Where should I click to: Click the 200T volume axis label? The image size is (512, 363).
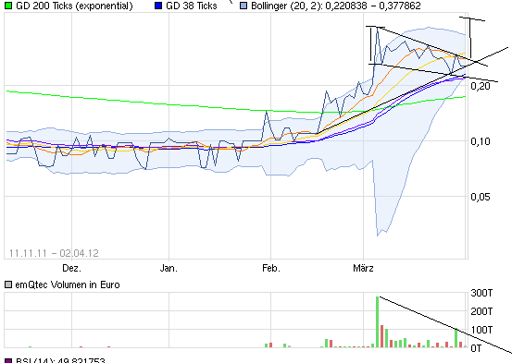pos(481,311)
